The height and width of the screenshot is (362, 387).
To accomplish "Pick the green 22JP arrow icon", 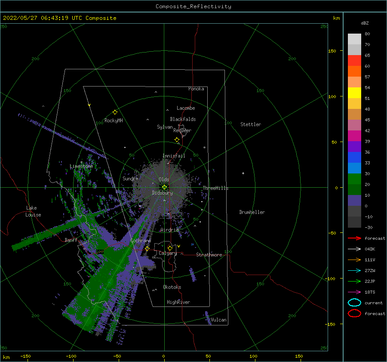I will 354,281.
